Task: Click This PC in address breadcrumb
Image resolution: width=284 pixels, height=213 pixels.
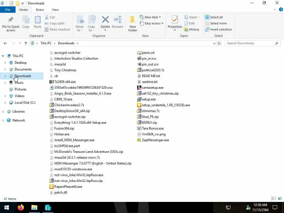Action: tap(46, 43)
